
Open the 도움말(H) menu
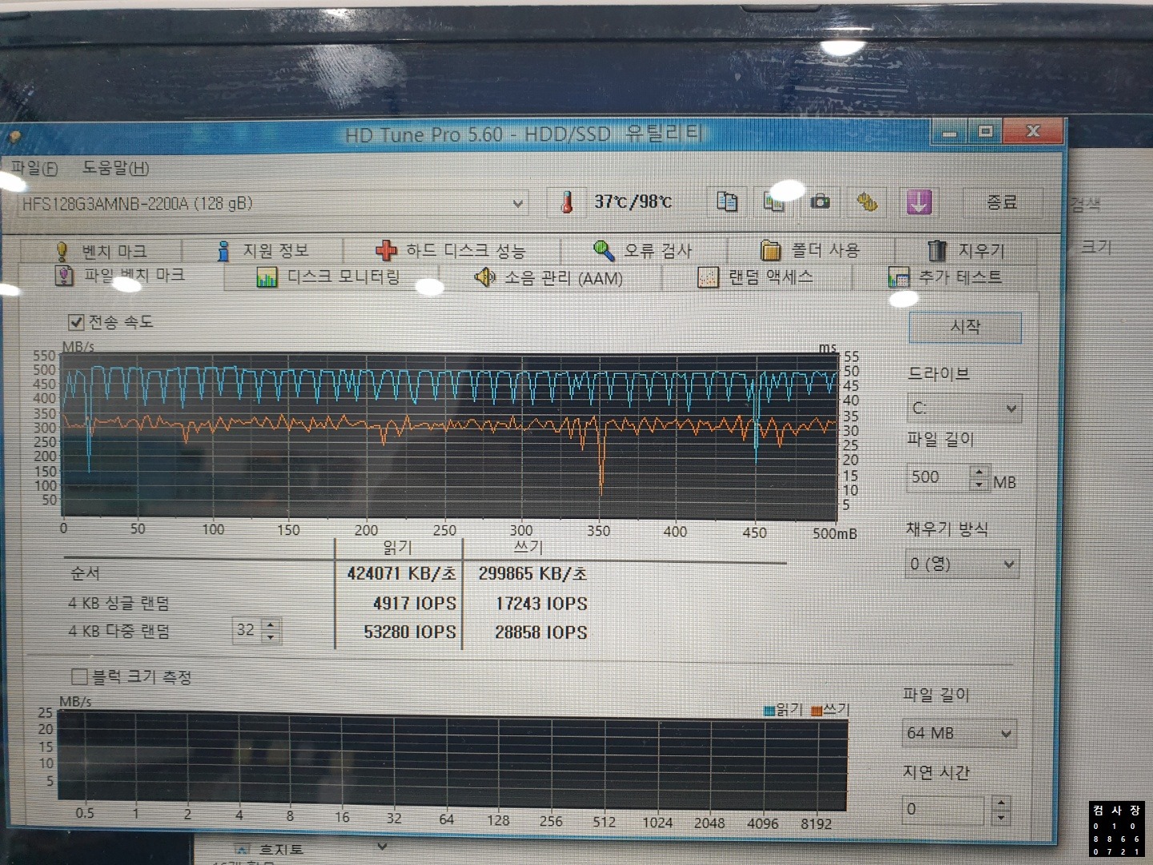click(115, 168)
